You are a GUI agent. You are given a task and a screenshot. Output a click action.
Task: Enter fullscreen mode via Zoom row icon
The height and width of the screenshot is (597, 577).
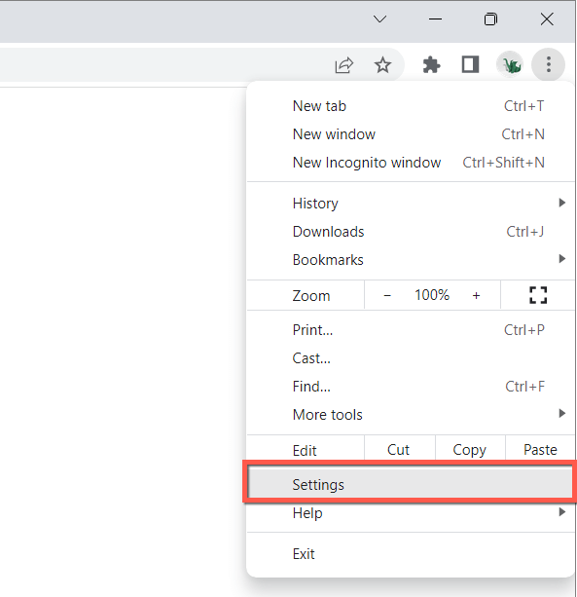tap(538, 295)
